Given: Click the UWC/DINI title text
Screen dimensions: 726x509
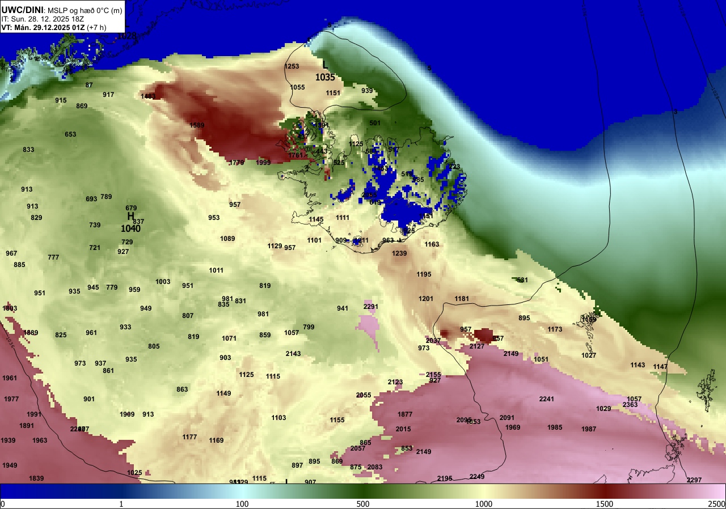Looking at the screenshot, I should point(22,9).
